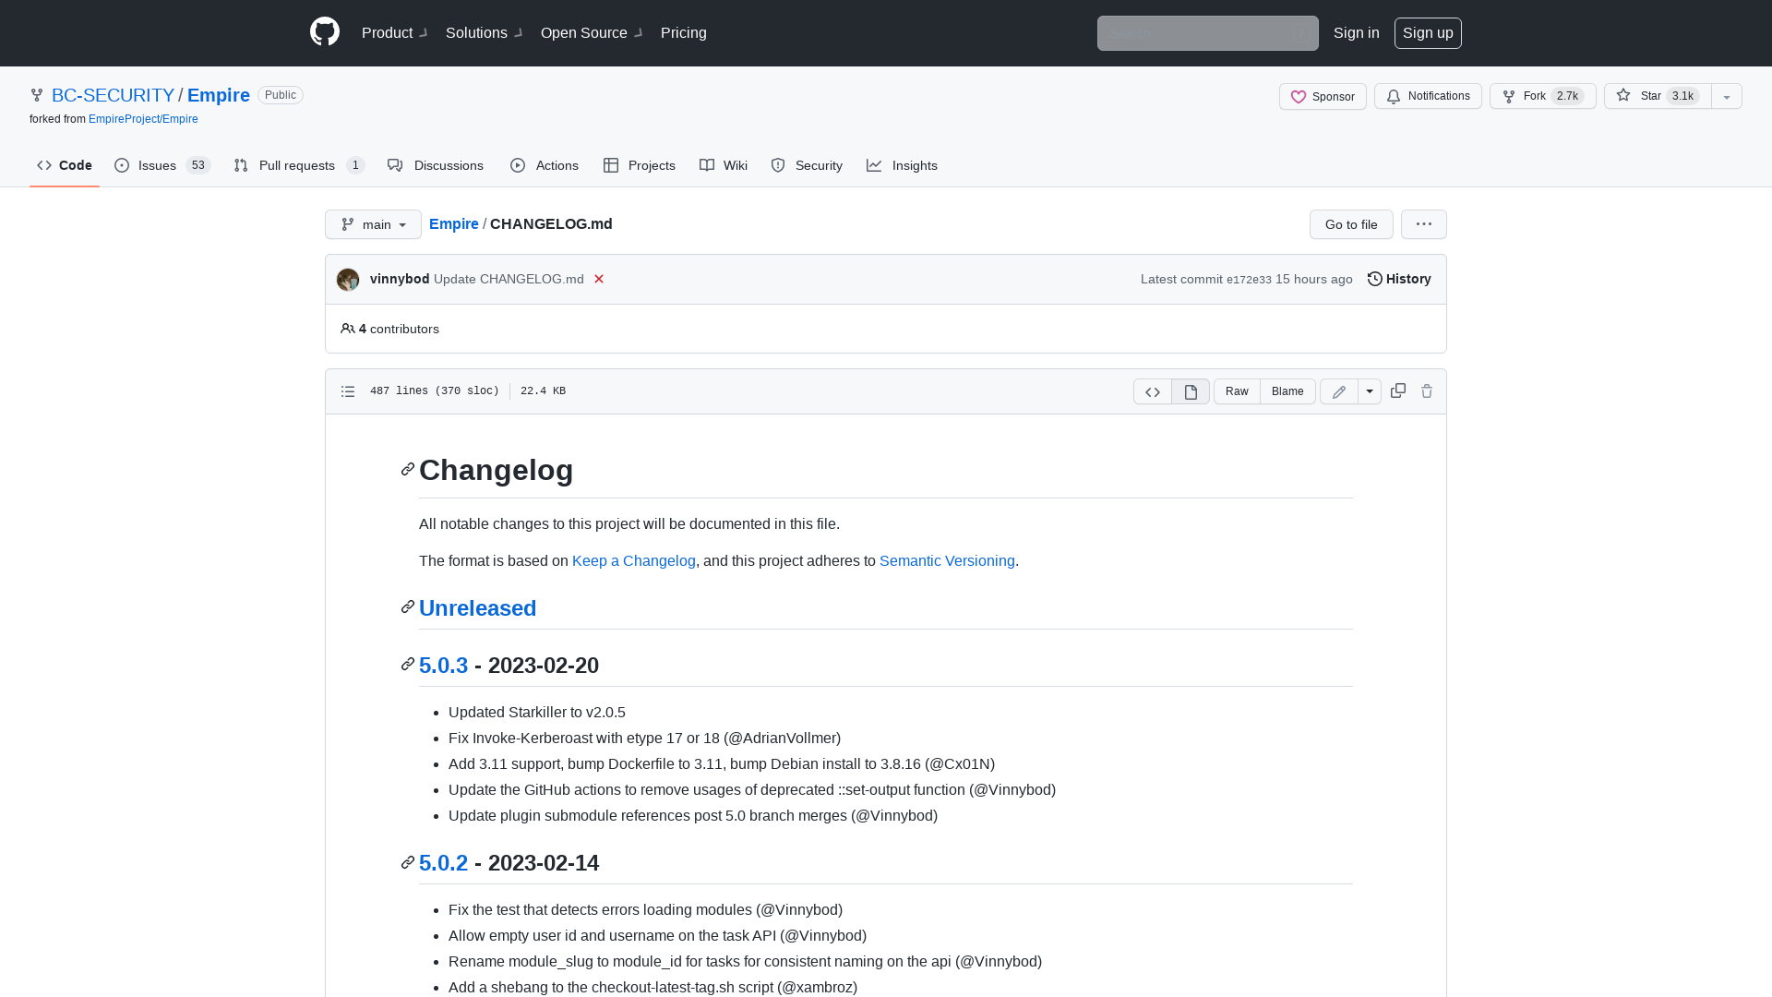Image resolution: width=1772 pixels, height=997 pixels.
Task: Open the Empire breadcrumb folder link
Action: point(454,224)
